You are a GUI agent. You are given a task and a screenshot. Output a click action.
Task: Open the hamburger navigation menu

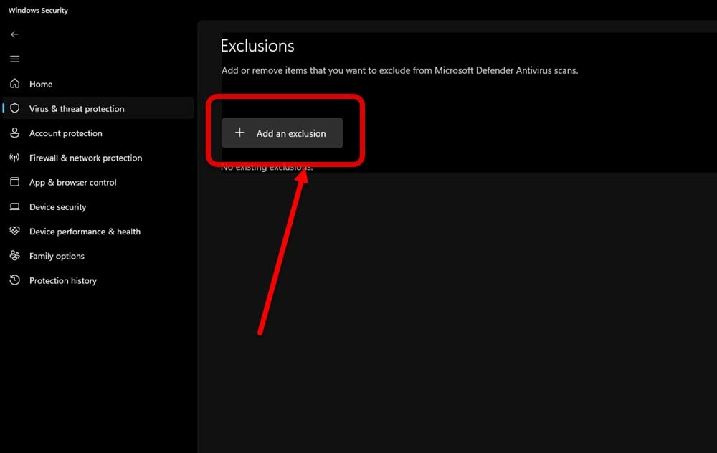[14, 59]
